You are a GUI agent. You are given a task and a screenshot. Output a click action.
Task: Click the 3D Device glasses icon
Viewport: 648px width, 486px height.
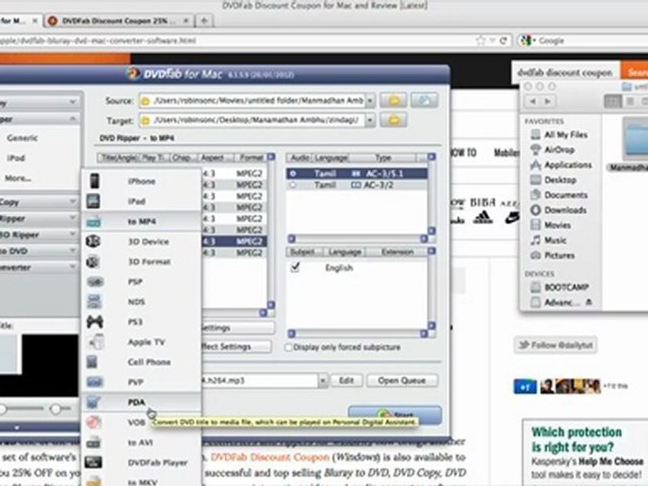[x=93, y=241]
